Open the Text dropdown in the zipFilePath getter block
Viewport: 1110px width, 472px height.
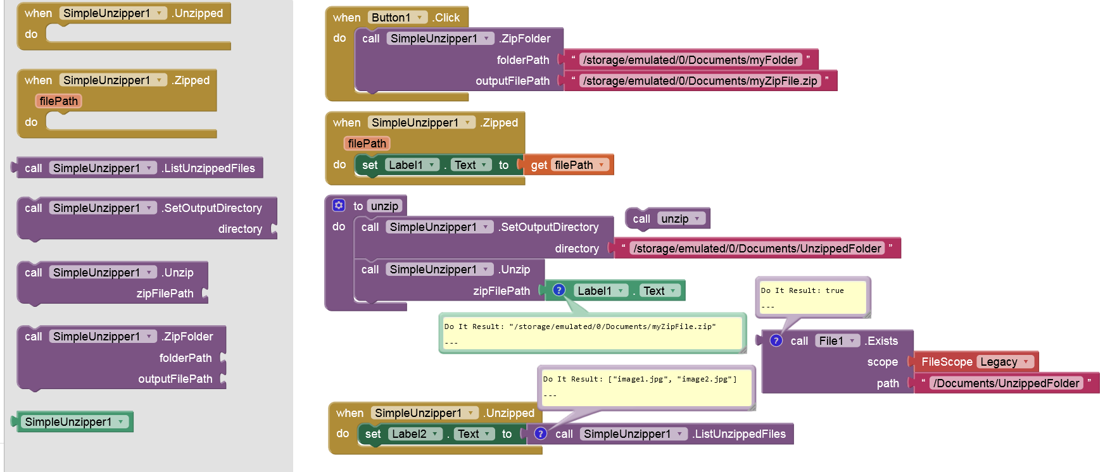660,291
